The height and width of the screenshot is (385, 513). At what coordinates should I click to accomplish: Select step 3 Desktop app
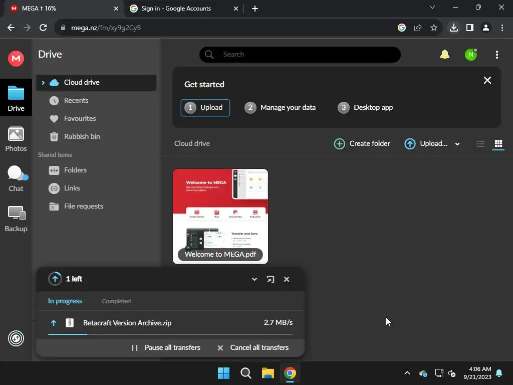[x=365, y=108]
